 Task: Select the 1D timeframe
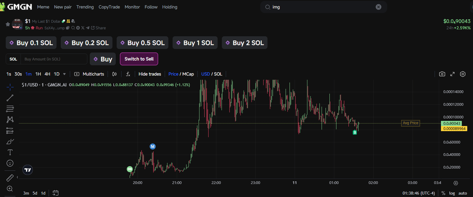(57, 74)
